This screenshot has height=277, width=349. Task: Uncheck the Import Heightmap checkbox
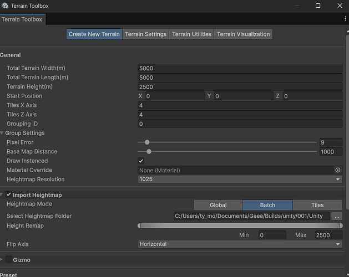pos(9,195)
